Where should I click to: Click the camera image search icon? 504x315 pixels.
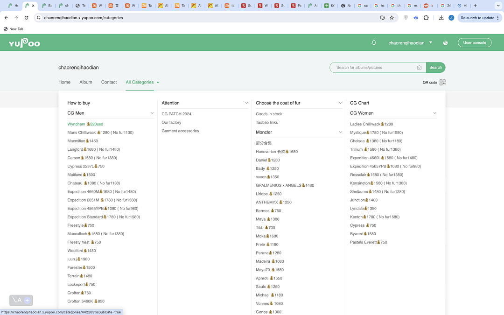[x=419, y=68]
